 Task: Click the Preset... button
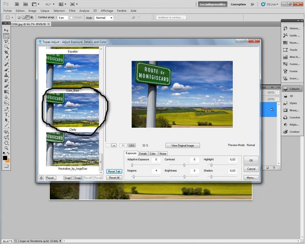pyautogui.click(x=51, y=178)
